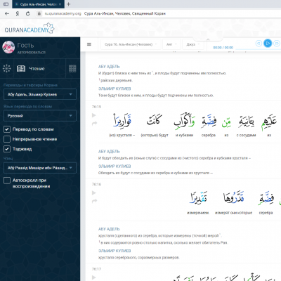Screen dimensions: 281x281
Task: Open the Сура 76 Аль-Инсан selector
Action: 131,44
